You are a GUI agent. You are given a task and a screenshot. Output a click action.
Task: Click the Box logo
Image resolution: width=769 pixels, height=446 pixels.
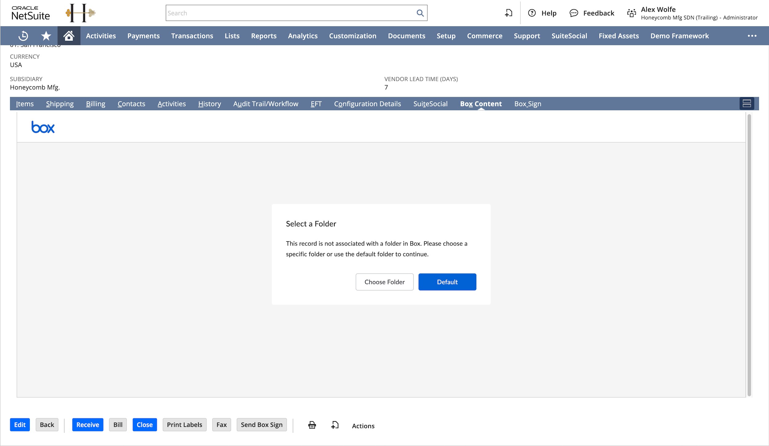tap(43, 127)
